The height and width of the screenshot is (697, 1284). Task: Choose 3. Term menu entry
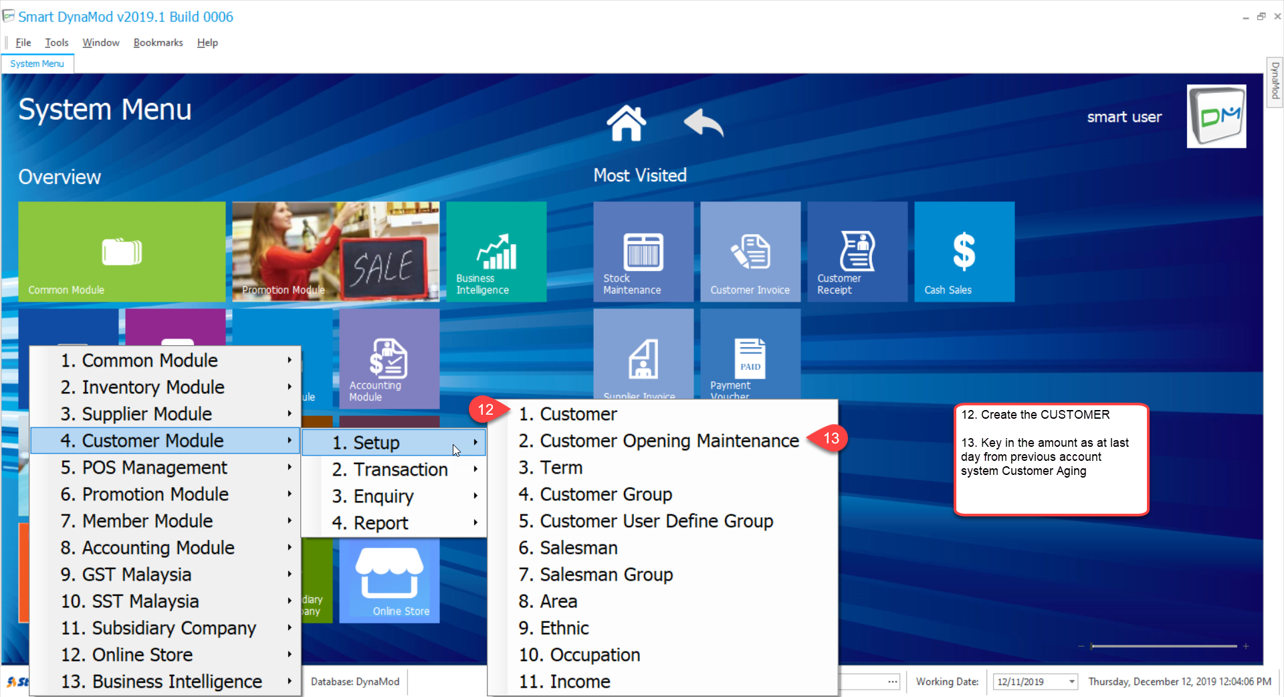pos(663,467)
